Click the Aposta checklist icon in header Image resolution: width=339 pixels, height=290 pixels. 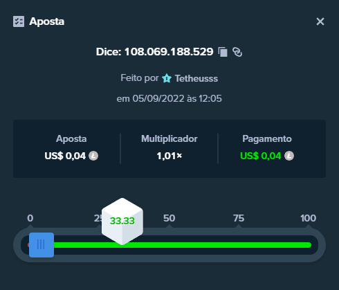pos(19,21)
